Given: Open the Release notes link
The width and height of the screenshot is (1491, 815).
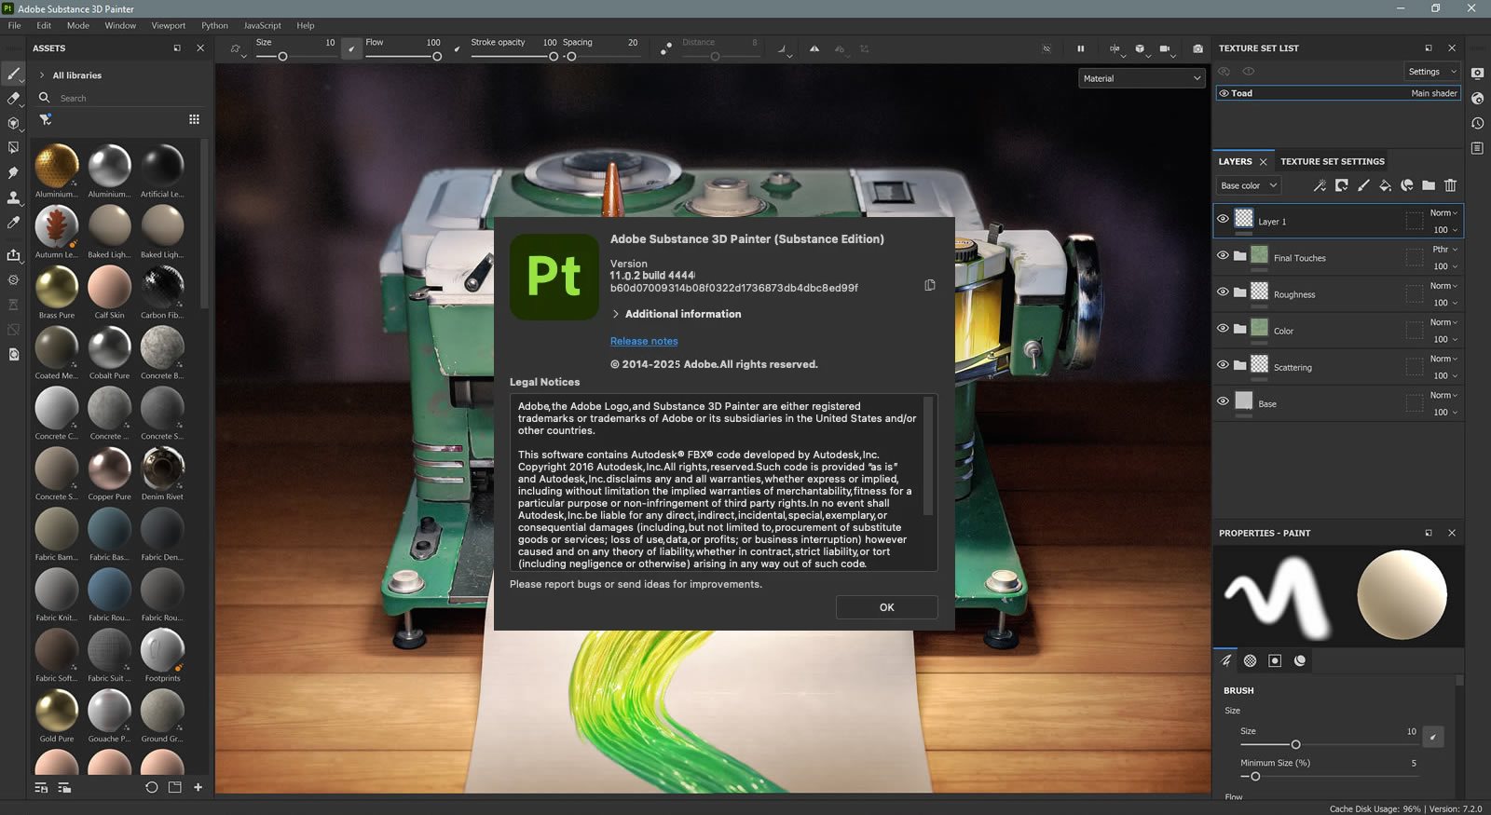Looking at the screenshot, I should pos(644,341).
